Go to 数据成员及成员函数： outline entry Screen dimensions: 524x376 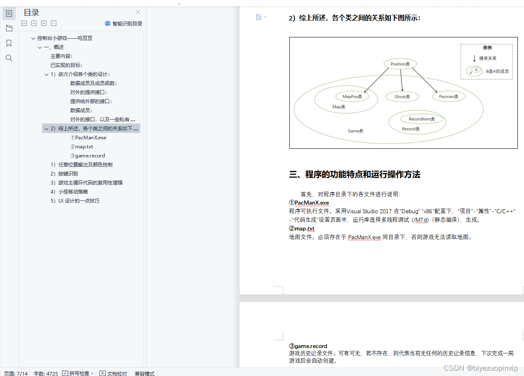click(93, 83)
